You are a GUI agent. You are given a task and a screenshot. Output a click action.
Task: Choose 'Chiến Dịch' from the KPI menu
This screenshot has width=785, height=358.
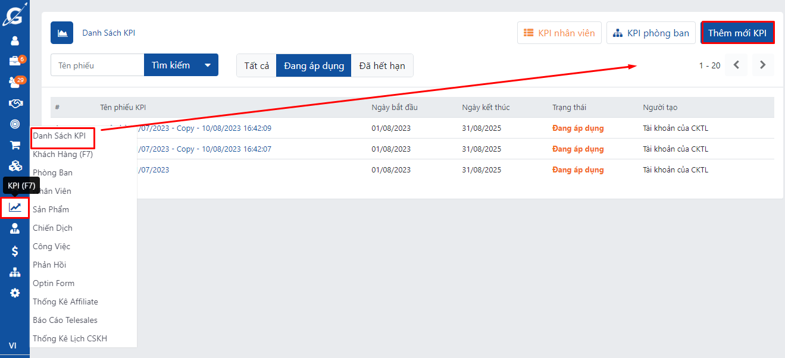coord(52,228)
